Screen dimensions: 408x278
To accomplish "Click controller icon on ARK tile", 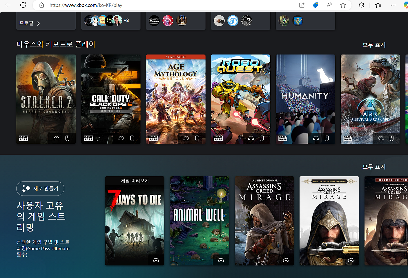I will click(x=381, y=138).
